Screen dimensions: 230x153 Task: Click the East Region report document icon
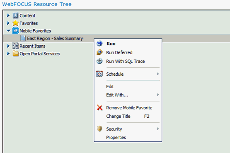tap(23, 38)
